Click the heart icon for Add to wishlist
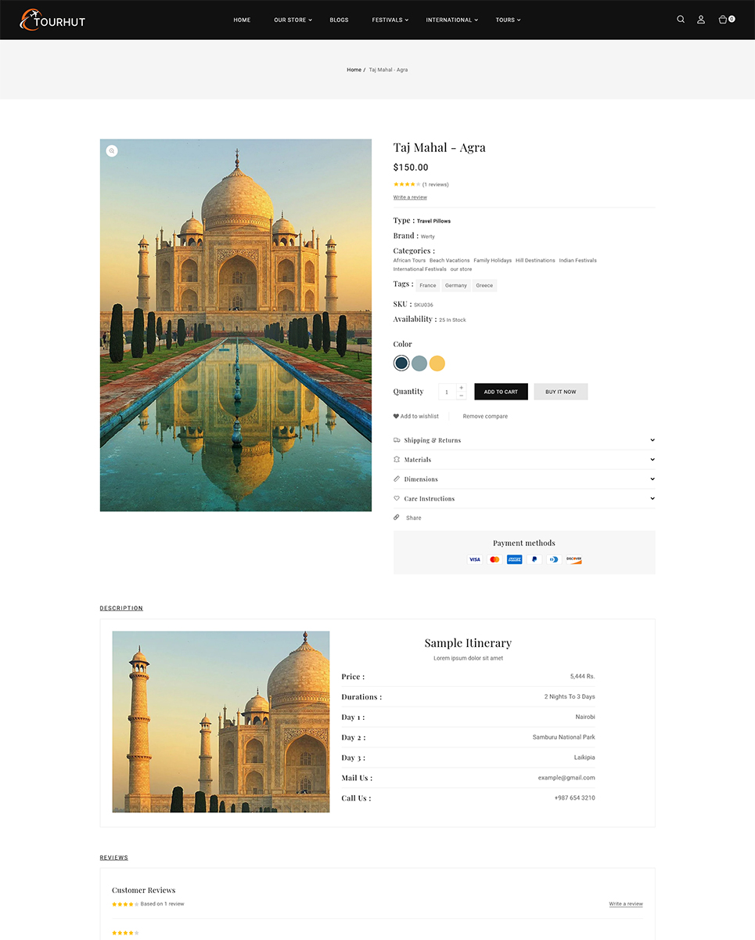 [x=396, y=416]
